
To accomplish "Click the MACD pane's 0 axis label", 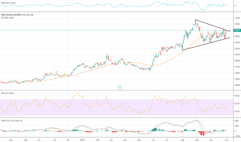I will tap(235, 131).
